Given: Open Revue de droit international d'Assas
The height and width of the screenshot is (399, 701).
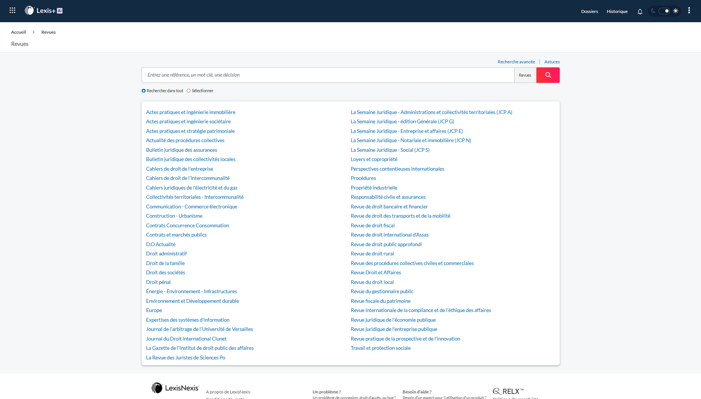Looking at the screenshot, I should [390, 235].
